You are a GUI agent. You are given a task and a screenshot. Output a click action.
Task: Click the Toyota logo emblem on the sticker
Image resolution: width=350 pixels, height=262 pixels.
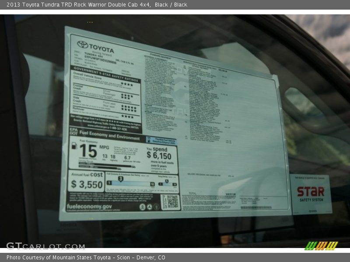82,45
